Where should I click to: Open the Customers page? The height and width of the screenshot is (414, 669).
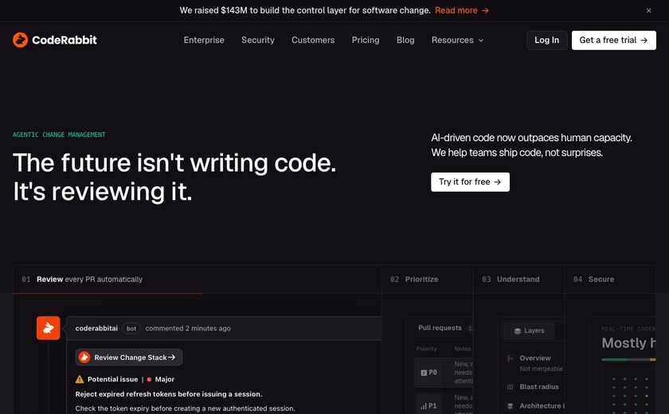click(x=313, y=40)
